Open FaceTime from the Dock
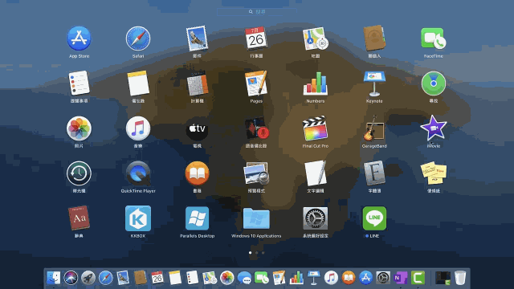Image resolution: width=514 pixels, height=289 pixels. pos(262,278)
